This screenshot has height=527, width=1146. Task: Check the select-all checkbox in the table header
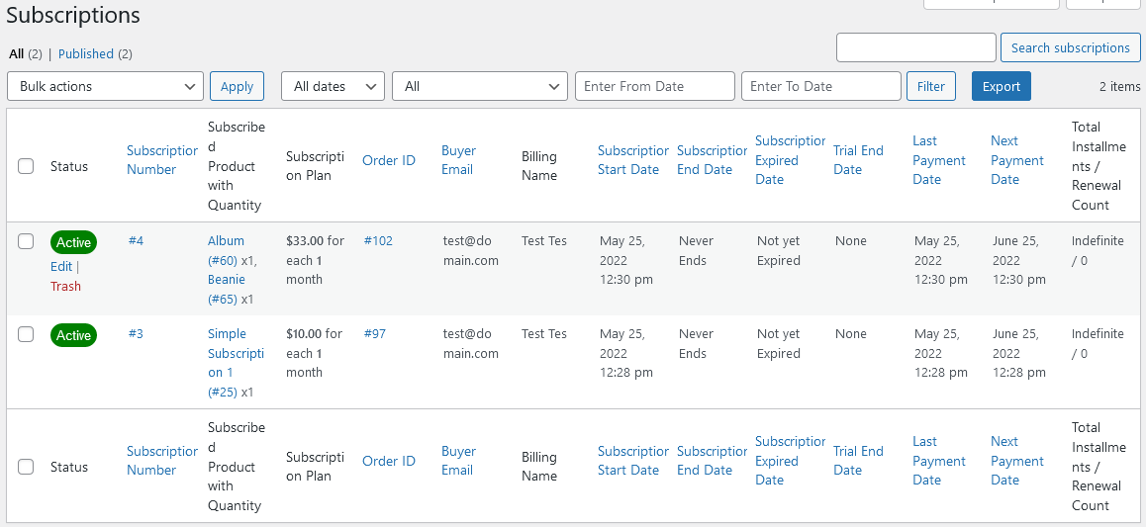pos(26,166)
